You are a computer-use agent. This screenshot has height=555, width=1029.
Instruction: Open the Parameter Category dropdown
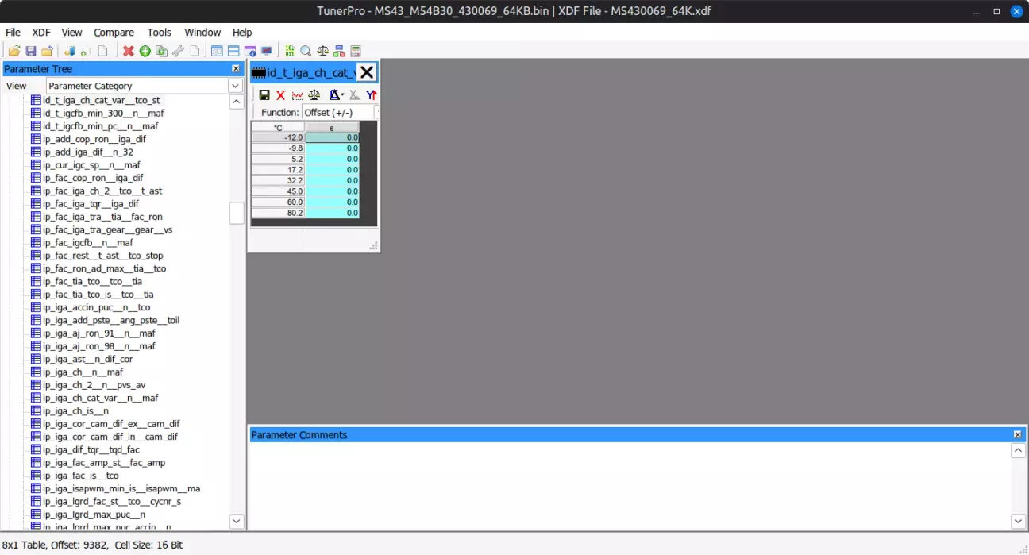(x=235, y=86)
